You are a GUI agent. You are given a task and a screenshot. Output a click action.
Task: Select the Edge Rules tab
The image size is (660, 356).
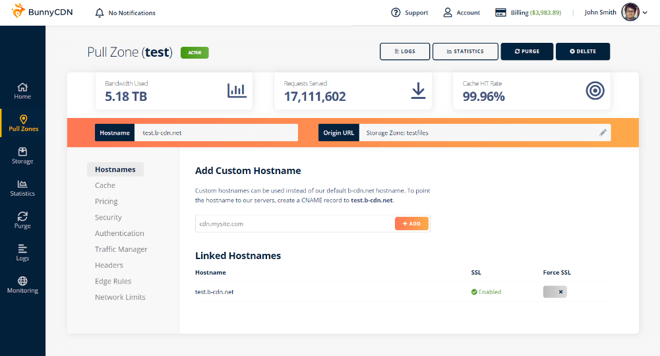113,281
